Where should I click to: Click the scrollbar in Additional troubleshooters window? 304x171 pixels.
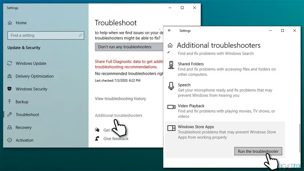point(300,138)
